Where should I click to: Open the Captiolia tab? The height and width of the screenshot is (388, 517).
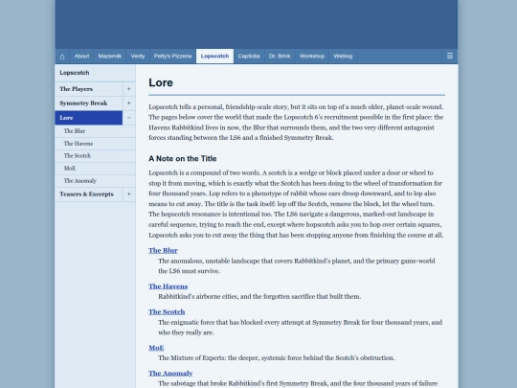point(249,57)
